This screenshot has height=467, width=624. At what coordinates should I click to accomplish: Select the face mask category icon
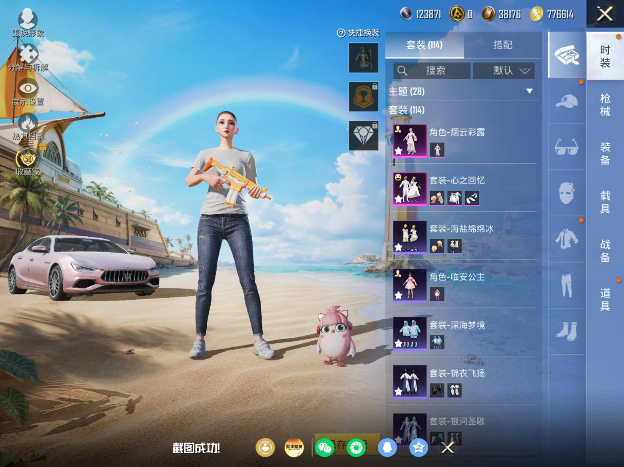566,193
